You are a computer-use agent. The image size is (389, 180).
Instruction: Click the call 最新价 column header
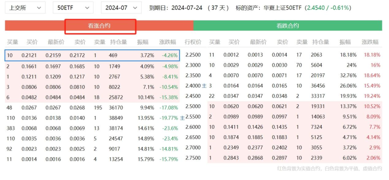(56, 42)
